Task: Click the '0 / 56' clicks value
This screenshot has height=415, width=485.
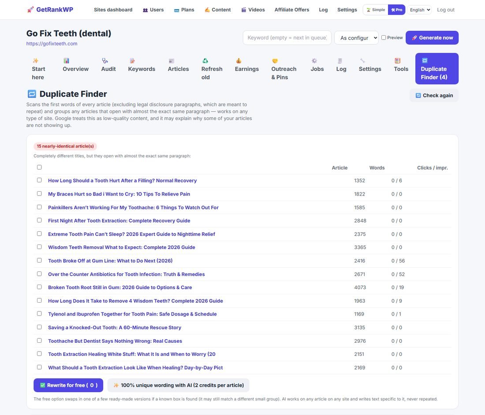Action: tap(398, 260)
